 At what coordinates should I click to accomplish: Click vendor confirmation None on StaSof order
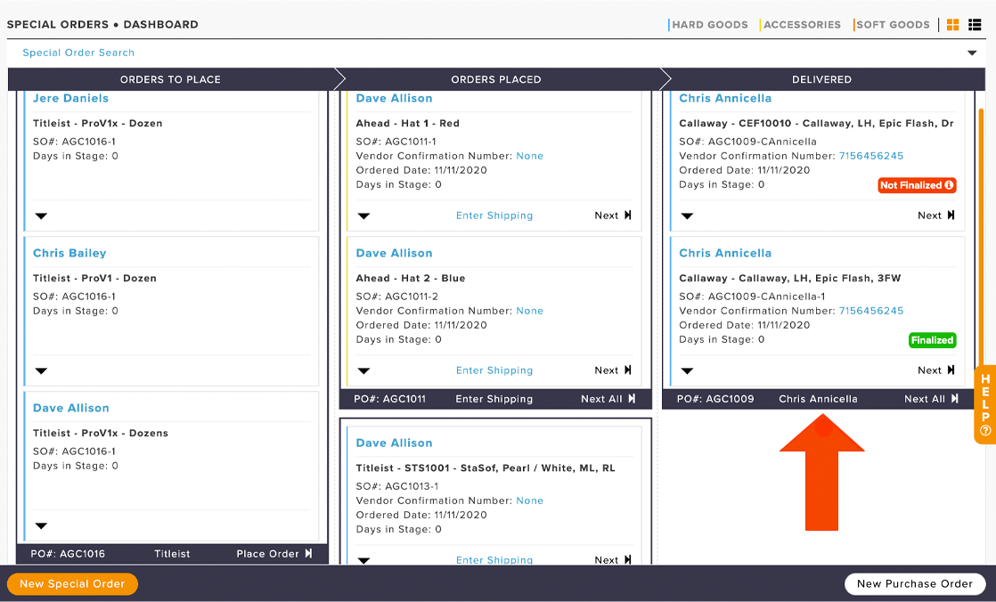pyautogui.click(x=530, y=501)
